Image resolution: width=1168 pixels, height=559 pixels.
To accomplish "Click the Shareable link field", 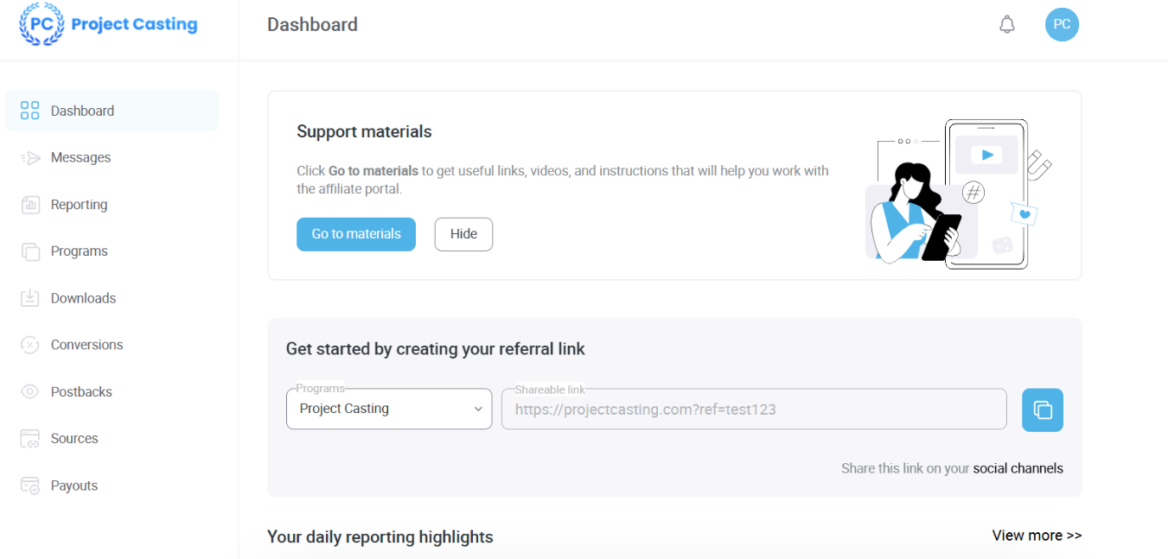I will pos(754,410).
